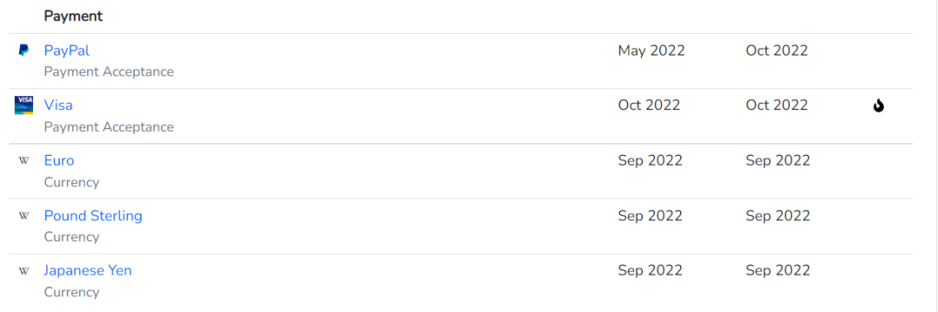Follow the Pound Sterling link
Screen dimensions: 938x312
click(x=93, y=215)
